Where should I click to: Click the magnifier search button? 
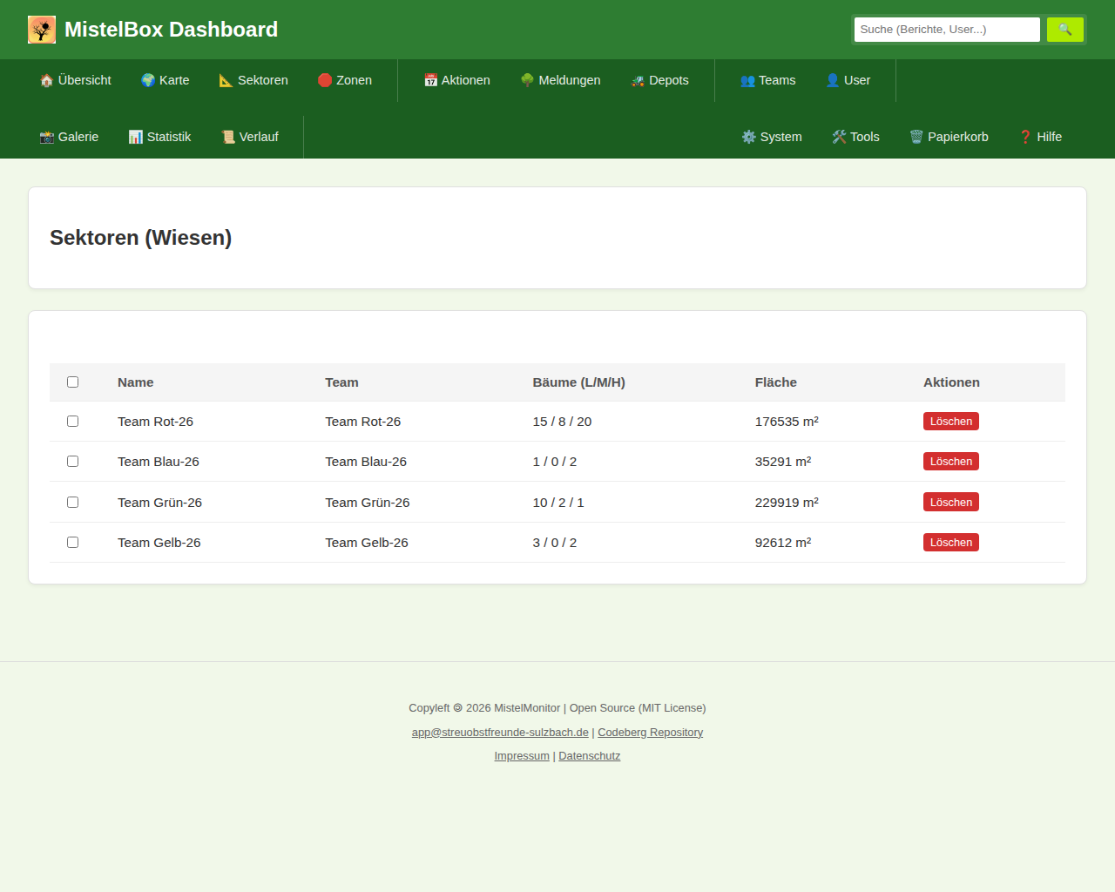click(1064, 30)
